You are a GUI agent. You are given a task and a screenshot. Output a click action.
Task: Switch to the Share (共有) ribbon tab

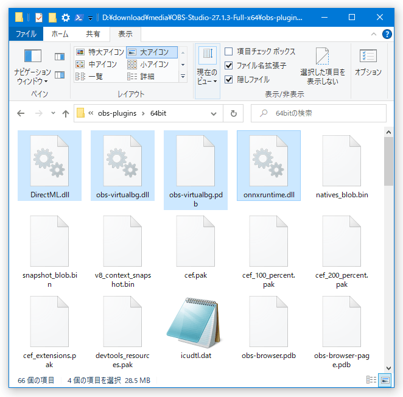[x=93, y=34]
